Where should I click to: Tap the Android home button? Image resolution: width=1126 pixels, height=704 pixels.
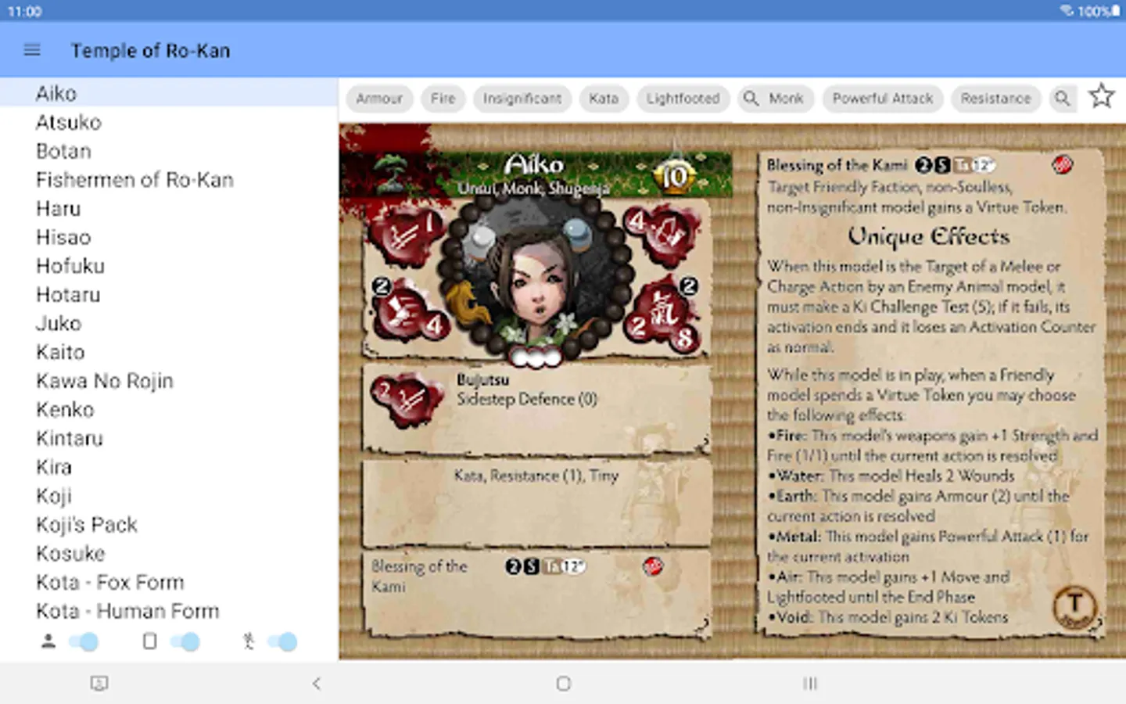point(563,684)
